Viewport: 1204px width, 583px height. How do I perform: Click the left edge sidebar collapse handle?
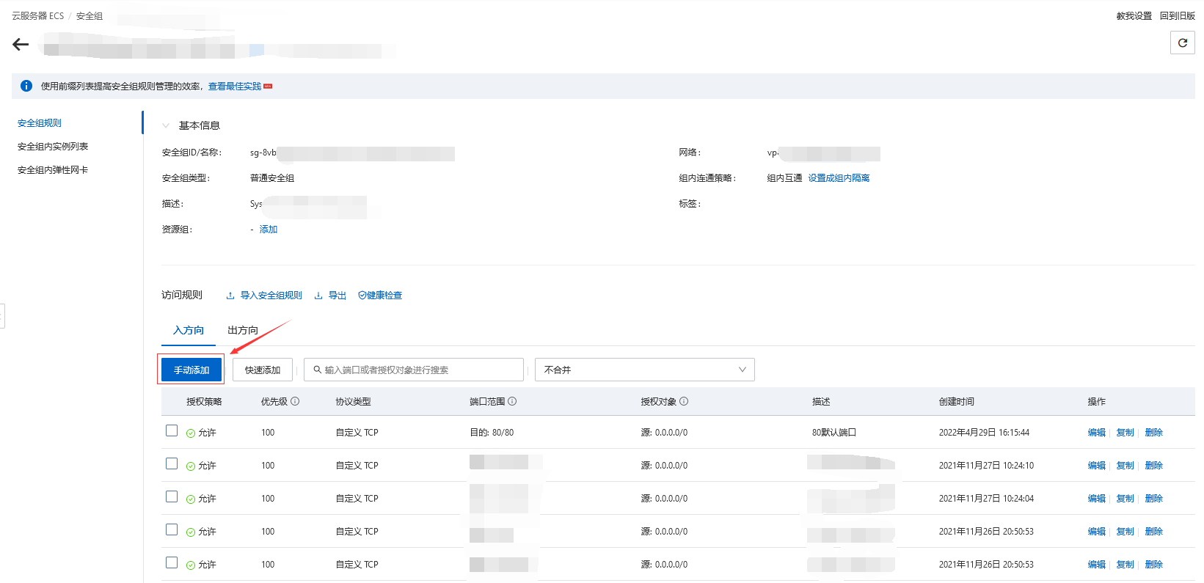(x=2, y=316)
